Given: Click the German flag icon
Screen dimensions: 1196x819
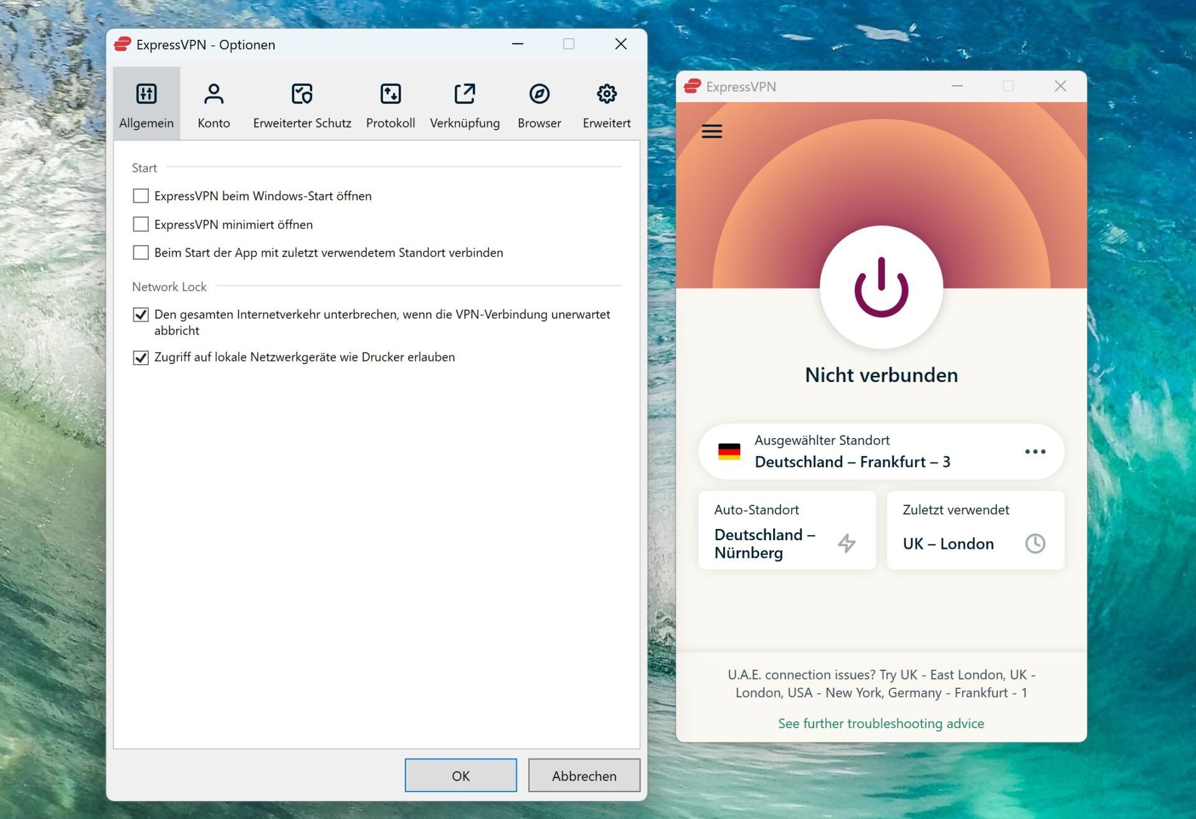Looking at the screenshot, I should coord(729,452).
